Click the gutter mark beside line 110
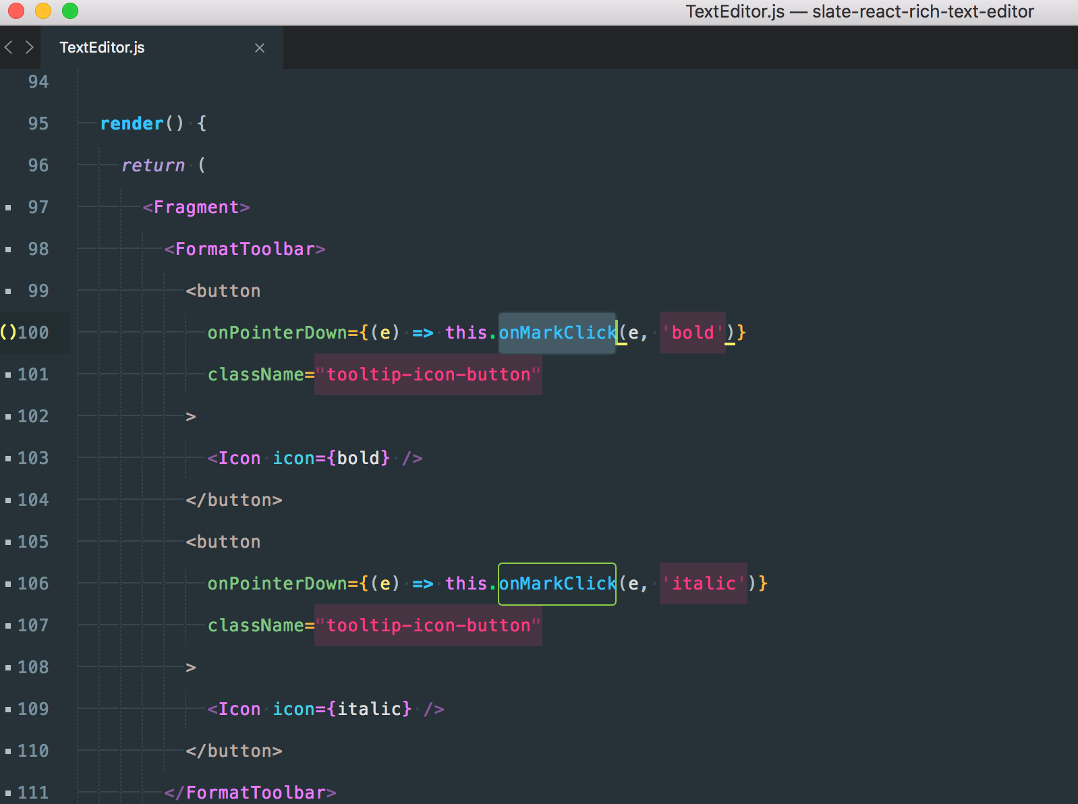 click(8, 751)
